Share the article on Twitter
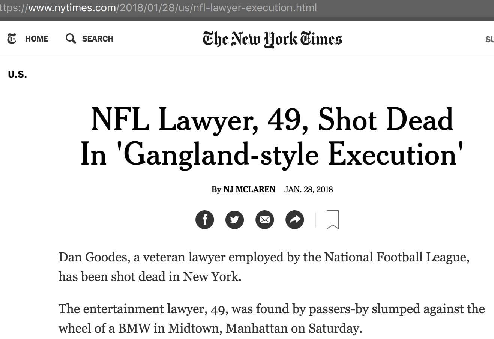Image resolution: width=494 pixels, height=339 pixels. [x=234, y=220]
